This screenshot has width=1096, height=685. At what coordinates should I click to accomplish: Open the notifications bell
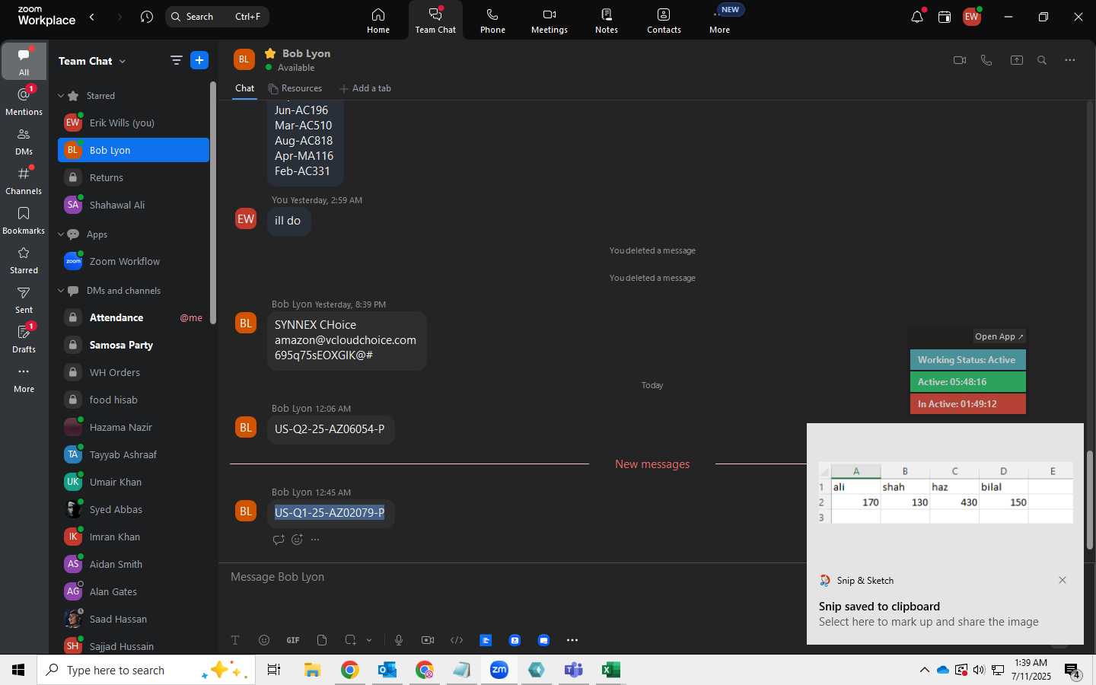[x=917, y=17]
